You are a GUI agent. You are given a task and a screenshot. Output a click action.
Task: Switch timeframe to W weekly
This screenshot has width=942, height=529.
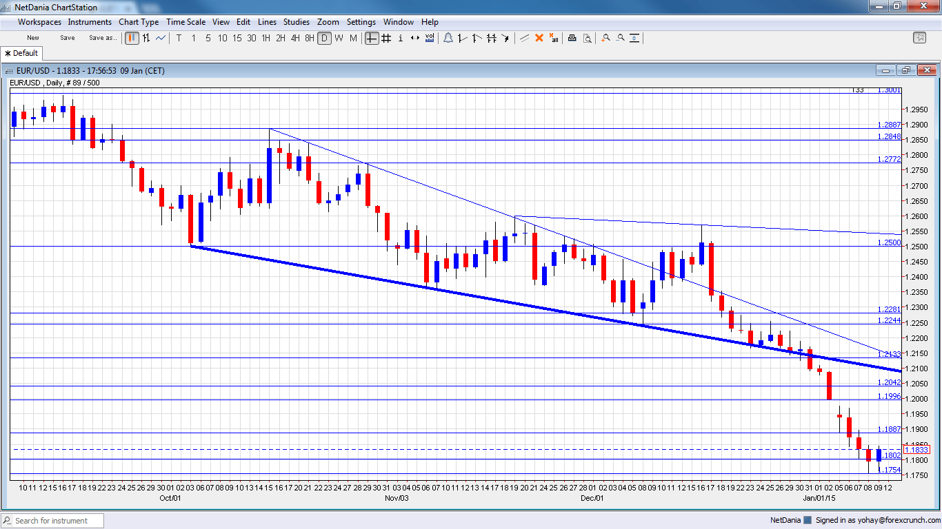pyautogui.click(x=339, y=39)
